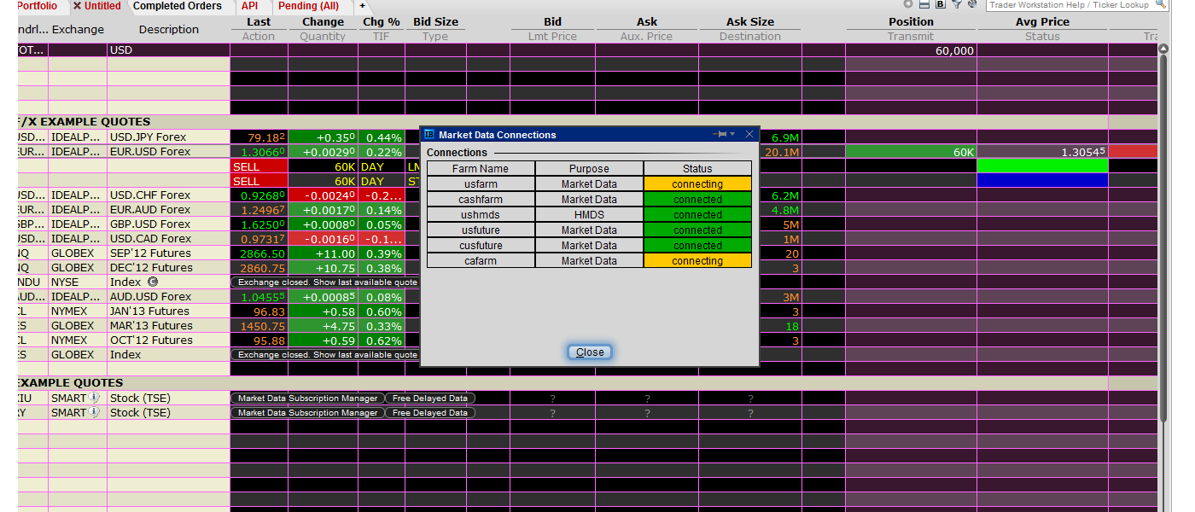Click the magnifier icon beside Ticker Lookup
Viewport: 1195px width, 512px height.
pyautogui.click(x=1161, y=4)
